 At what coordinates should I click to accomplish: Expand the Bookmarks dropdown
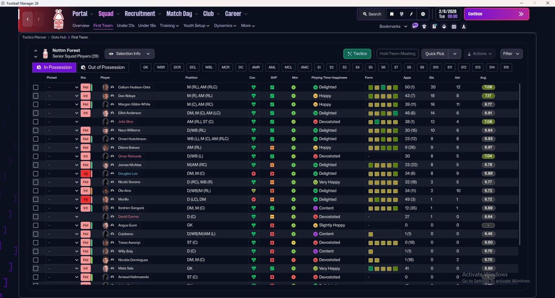click(393, 26)
